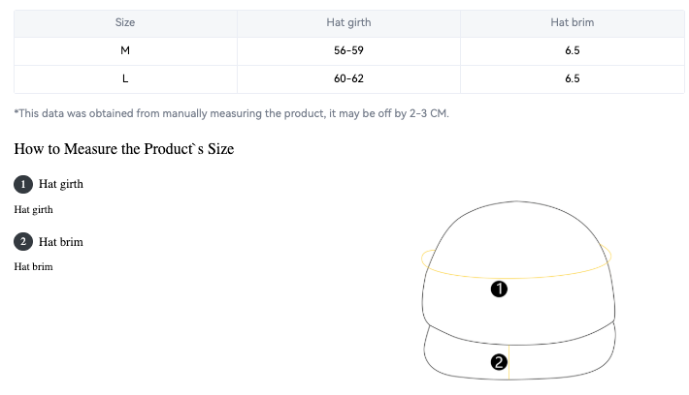
Task: Click the number 1 badge beside Hat girth
Action: [x=23, y=184]
